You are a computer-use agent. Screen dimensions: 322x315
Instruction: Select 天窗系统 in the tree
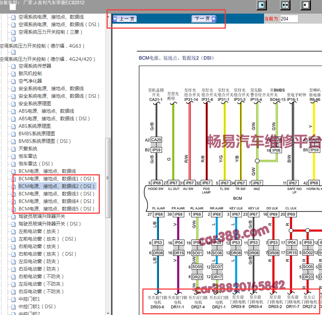tap(28, 149)
